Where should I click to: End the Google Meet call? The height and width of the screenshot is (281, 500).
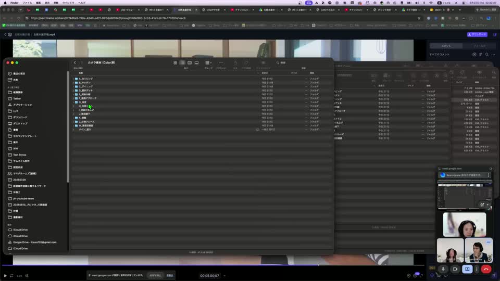486,269
